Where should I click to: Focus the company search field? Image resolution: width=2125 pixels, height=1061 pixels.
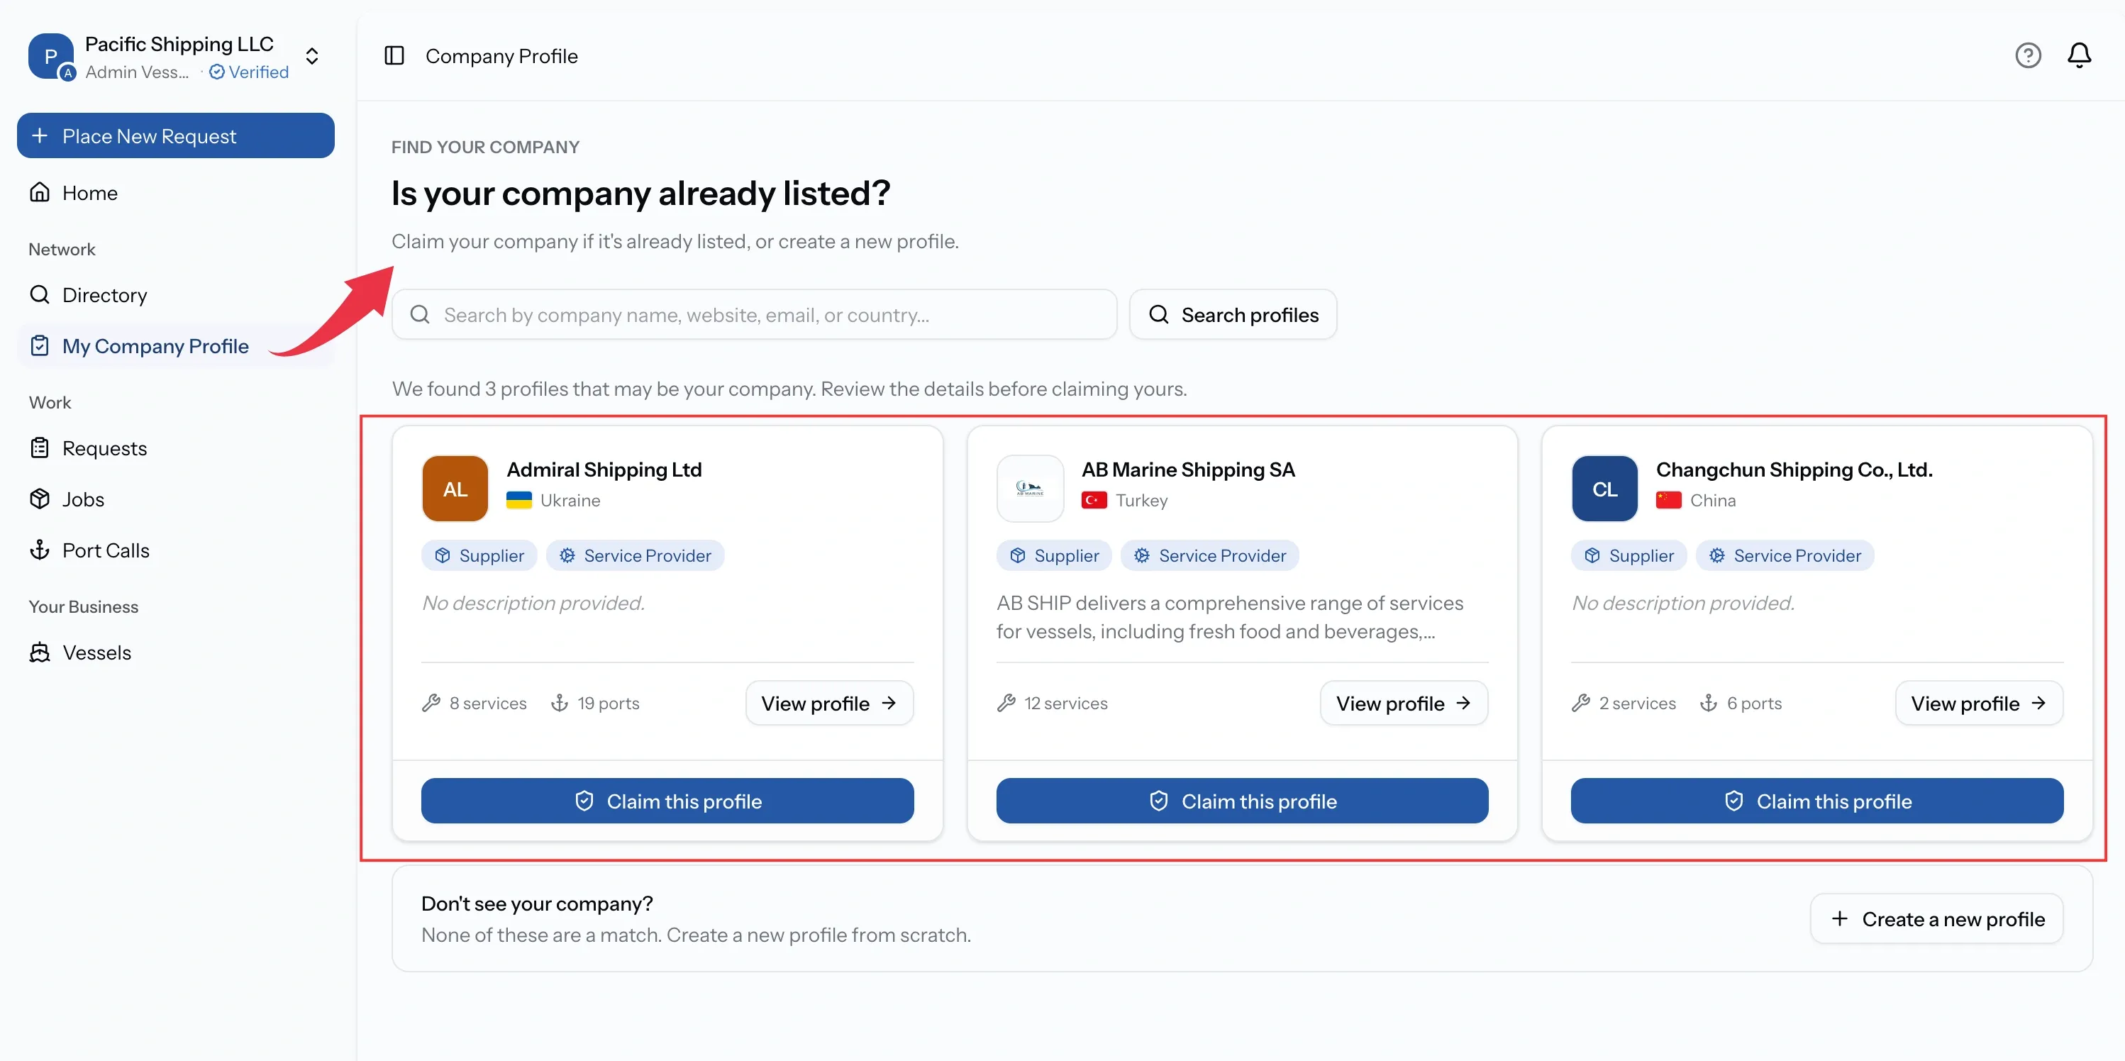[754, 314]
